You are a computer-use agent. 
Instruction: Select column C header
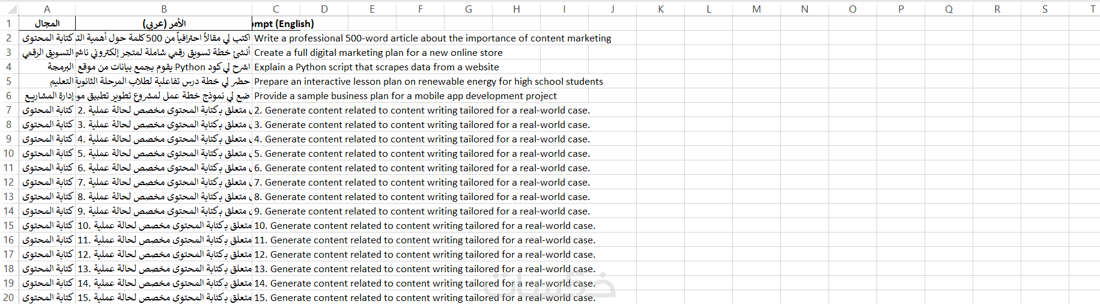(x=276, y=9)
